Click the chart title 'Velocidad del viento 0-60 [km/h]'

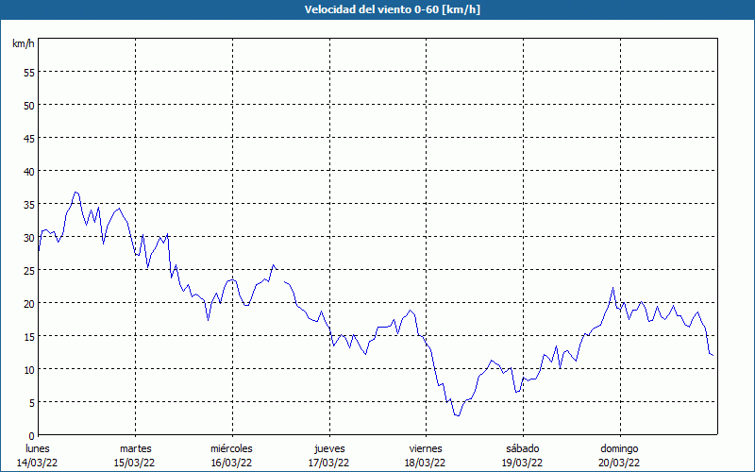click(x=392, y=9)
